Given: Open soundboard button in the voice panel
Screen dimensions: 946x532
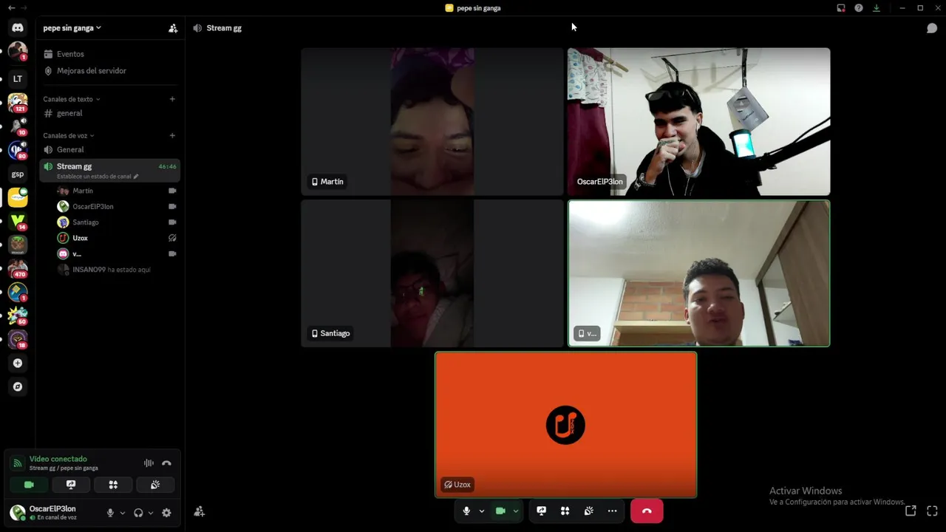Looking at the screenshot, I should (x=155, y=485).
